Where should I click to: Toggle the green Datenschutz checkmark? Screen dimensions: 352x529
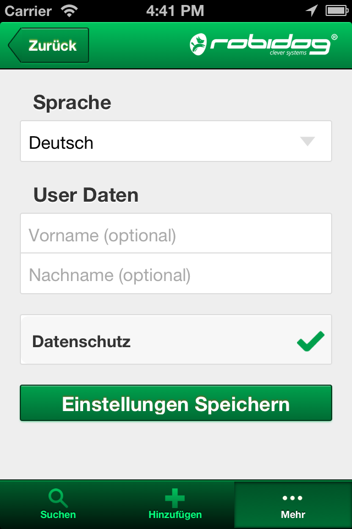[311, 341]
